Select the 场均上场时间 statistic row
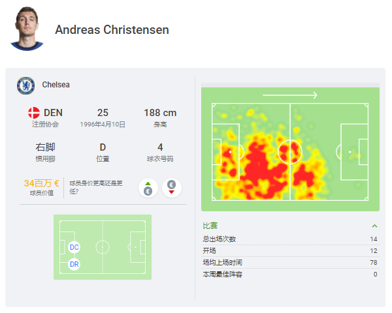This screenshot has height=313, width=392. point(290,263)
